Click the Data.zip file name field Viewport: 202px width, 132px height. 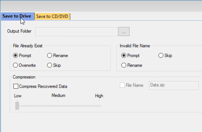click(174, 85)
